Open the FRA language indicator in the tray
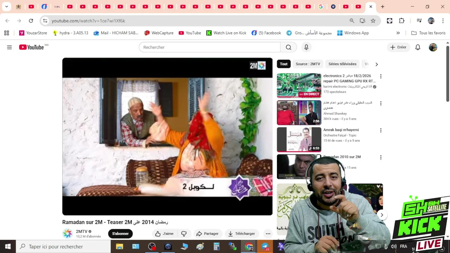 [403, 246]
